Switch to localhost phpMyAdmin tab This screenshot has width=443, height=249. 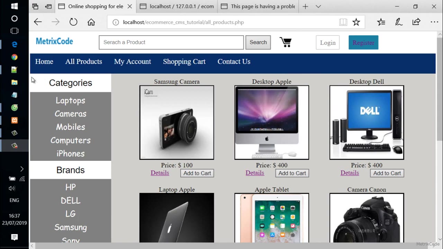point(177,6)
